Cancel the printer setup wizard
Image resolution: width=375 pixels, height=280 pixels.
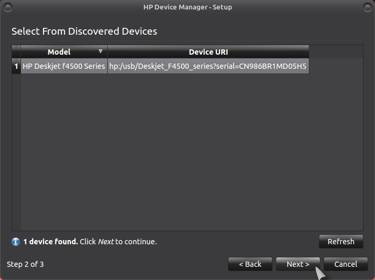tap(346, 264)
